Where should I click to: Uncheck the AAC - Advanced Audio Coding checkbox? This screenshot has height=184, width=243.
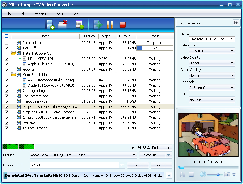point(7,80)
